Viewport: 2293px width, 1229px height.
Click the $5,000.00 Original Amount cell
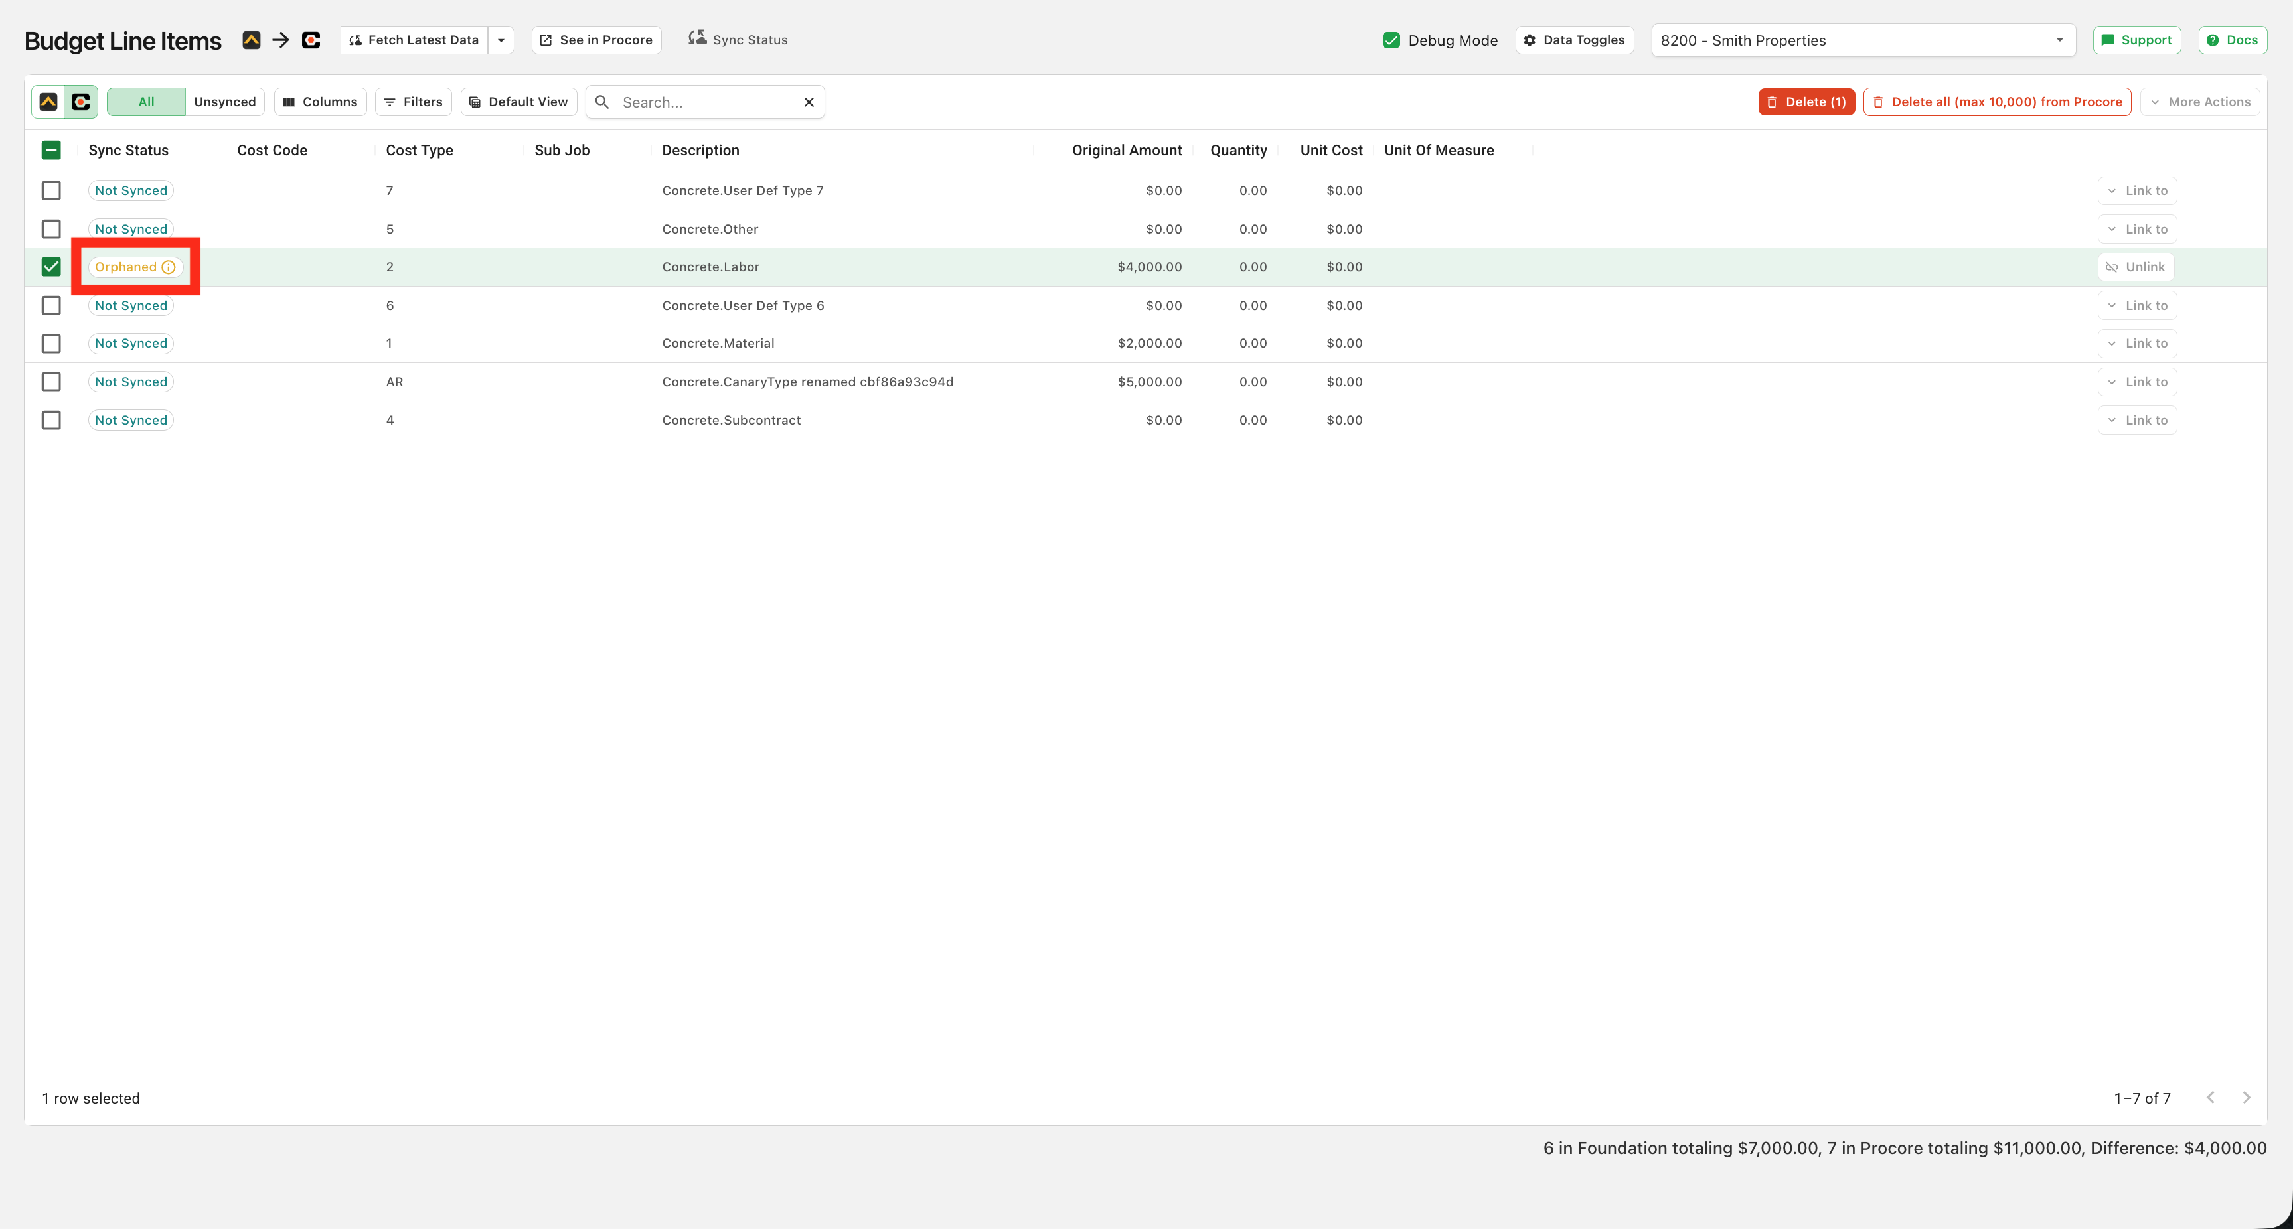click(x=1149, y=382)
